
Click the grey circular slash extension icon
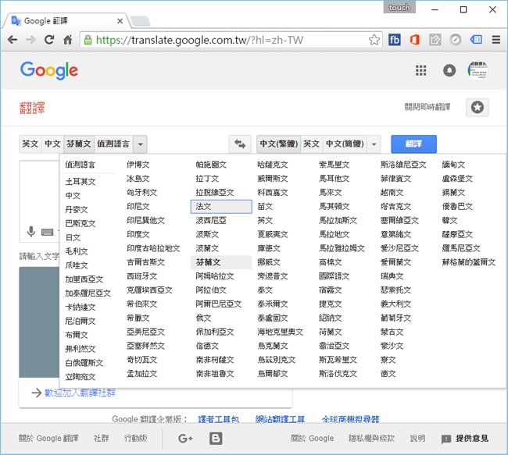[455, 40]
